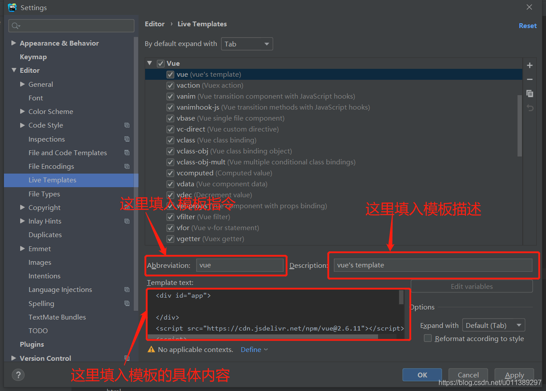Screen dimensions: 546x391
Task: Uncheck the vc-direct template checkbox
Action: click(170, 129)
